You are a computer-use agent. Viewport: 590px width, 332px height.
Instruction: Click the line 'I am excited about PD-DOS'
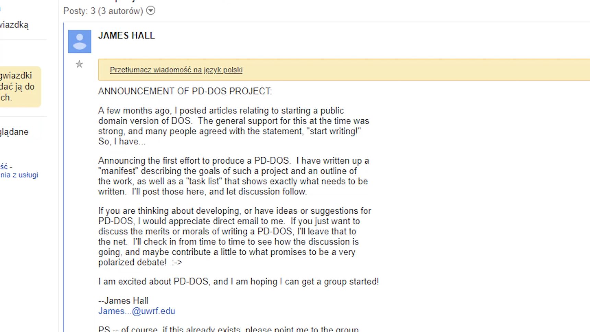238,282
